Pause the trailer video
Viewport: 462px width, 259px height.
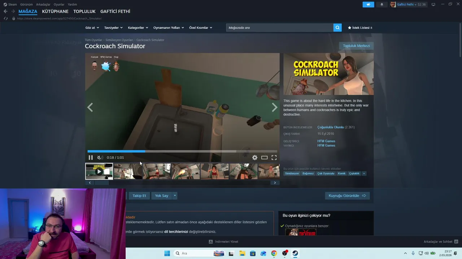click(x=91, y=158)
